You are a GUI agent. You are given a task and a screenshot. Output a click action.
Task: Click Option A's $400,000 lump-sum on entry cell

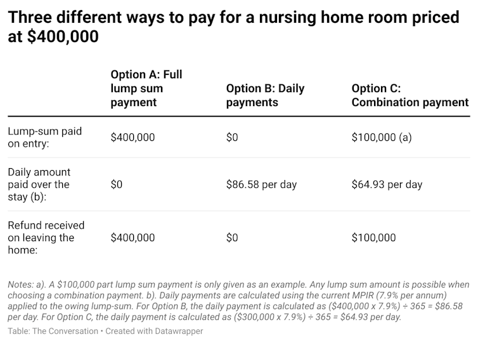coord(132,137)
